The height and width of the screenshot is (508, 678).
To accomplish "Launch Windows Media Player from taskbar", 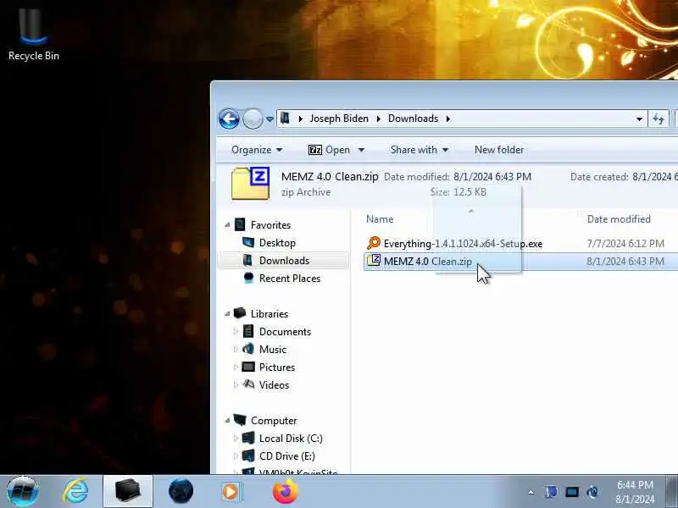I will [232, 492].
